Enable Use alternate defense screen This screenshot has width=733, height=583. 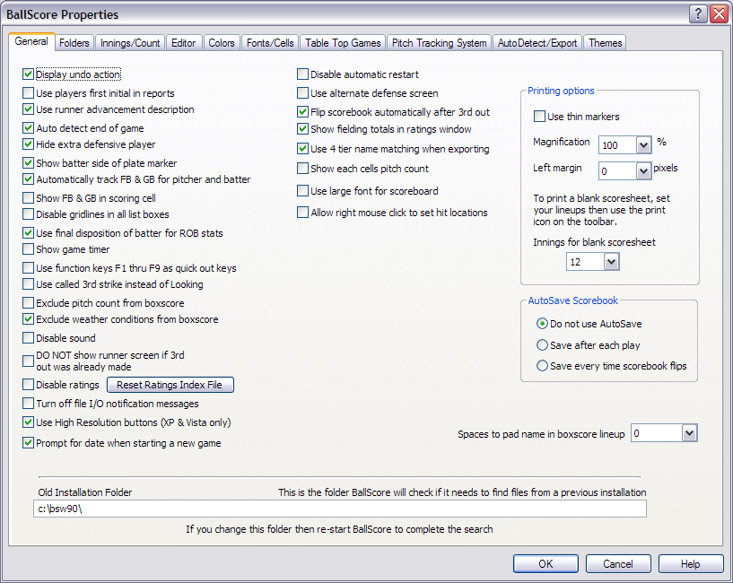302,93
